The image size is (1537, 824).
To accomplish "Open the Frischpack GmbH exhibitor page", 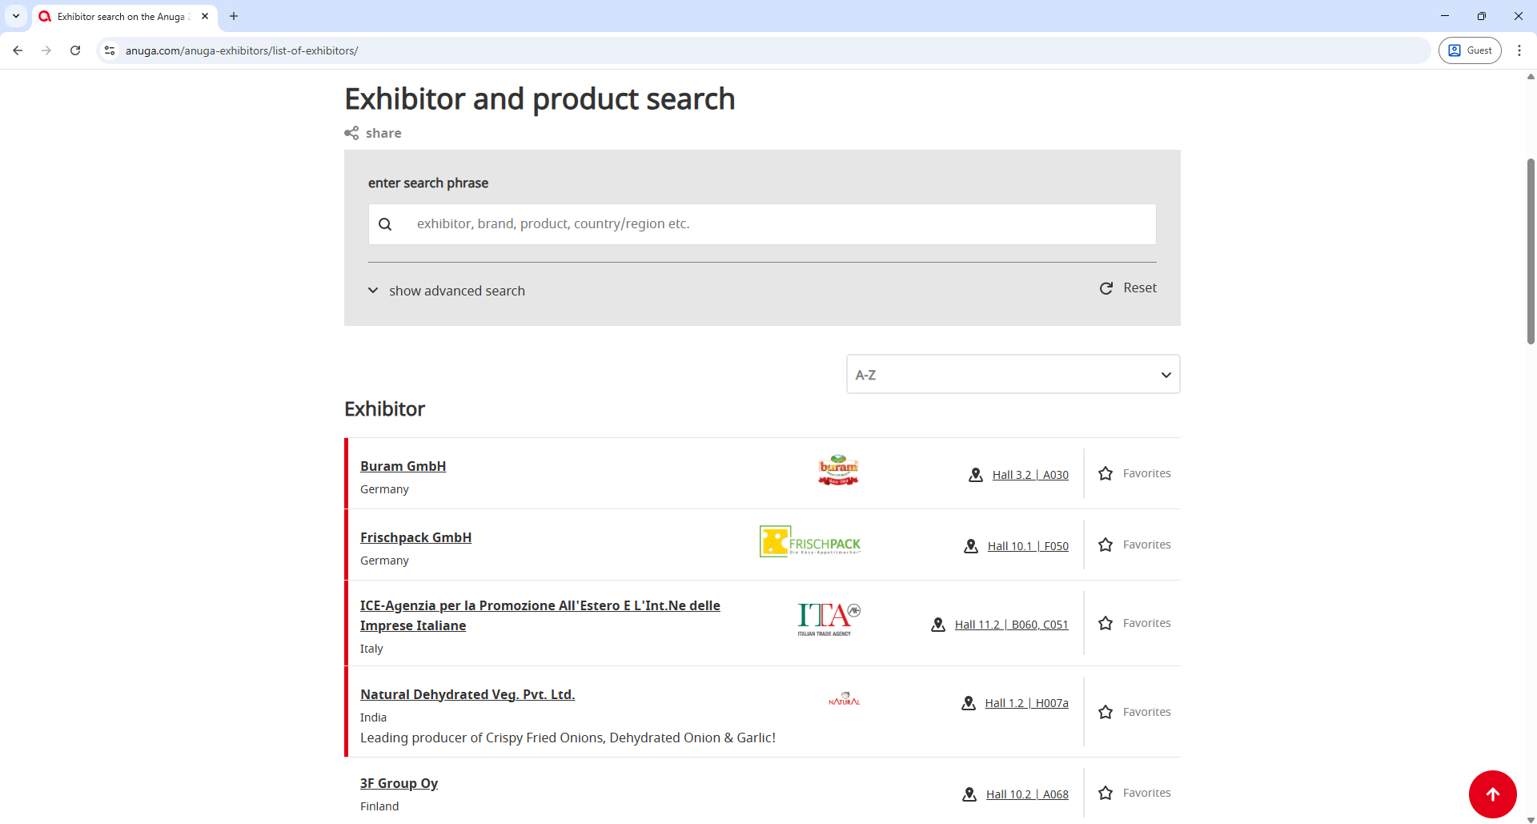I will tap(415, 537).
